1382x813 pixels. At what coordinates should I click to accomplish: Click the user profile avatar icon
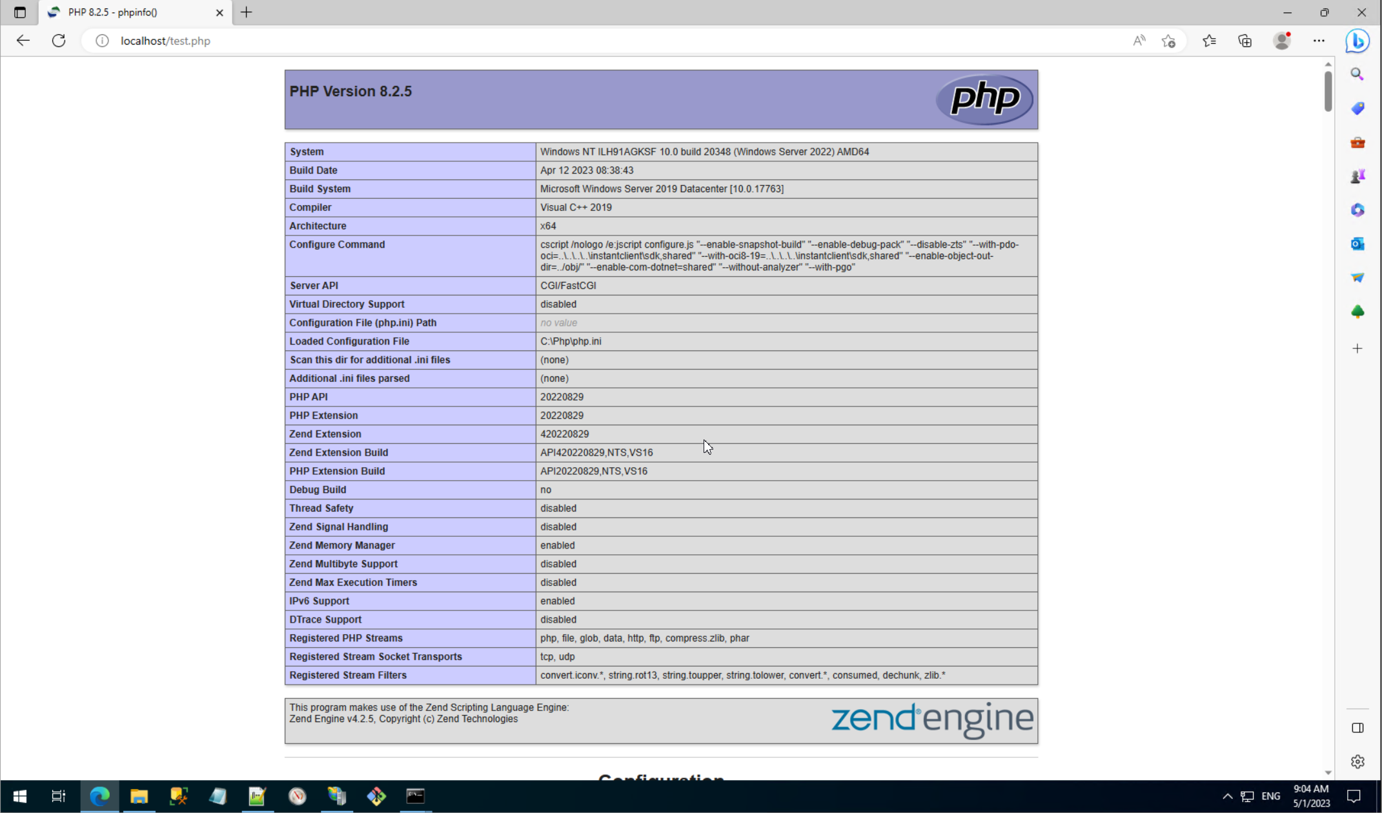coord(1282,41)
